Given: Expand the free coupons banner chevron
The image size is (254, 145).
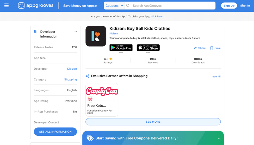Looking at the screenshot, I should coord(219,139).
